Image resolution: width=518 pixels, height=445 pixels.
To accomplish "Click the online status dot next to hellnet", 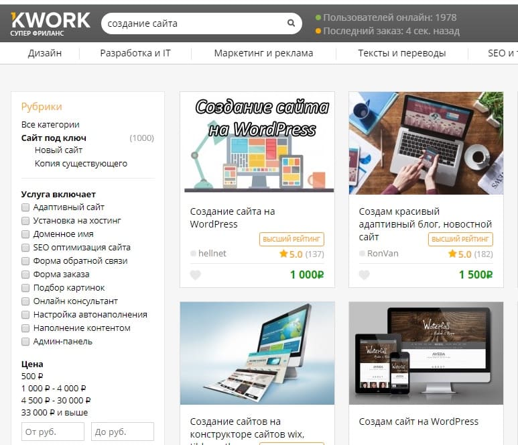I will [194, 254].
